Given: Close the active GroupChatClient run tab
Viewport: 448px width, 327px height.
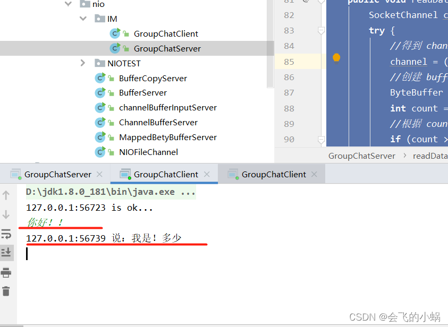Looking at the screenshot, I should [207, 174].
